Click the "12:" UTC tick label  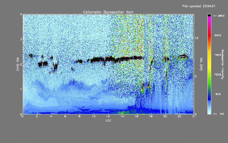[x=108, y=116]
